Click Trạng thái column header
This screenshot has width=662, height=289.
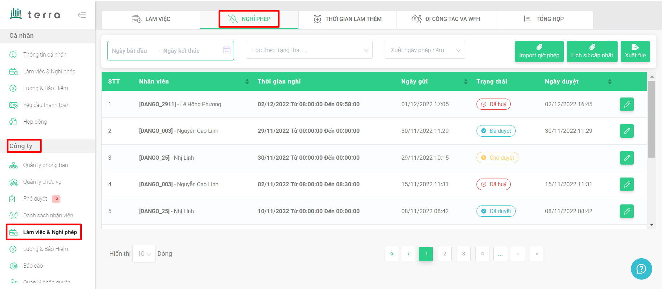pos(492,81)
